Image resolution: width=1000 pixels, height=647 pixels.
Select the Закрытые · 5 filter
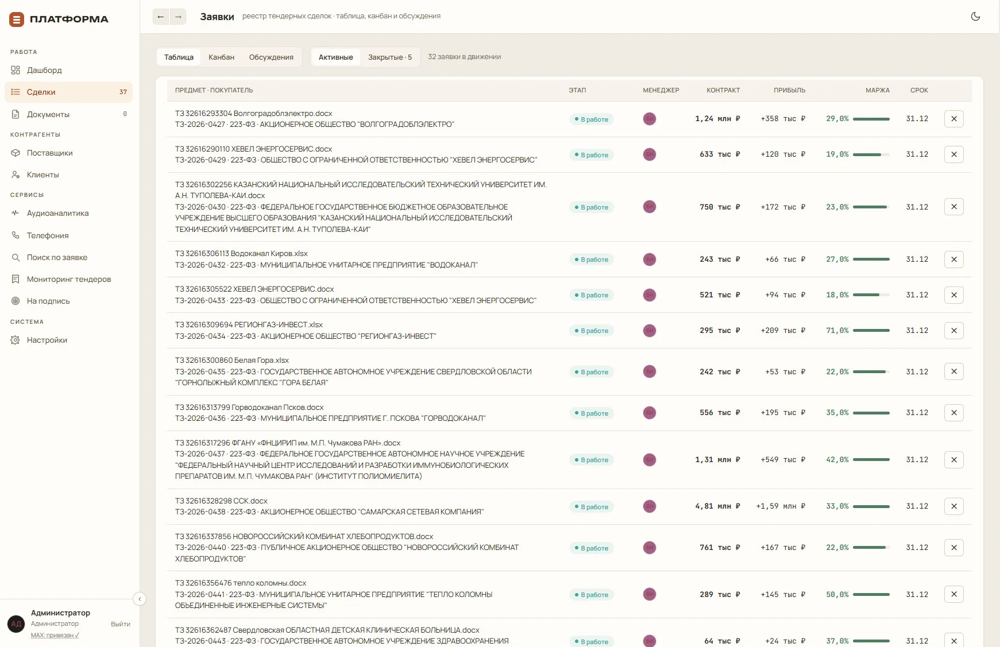point(390,57)
